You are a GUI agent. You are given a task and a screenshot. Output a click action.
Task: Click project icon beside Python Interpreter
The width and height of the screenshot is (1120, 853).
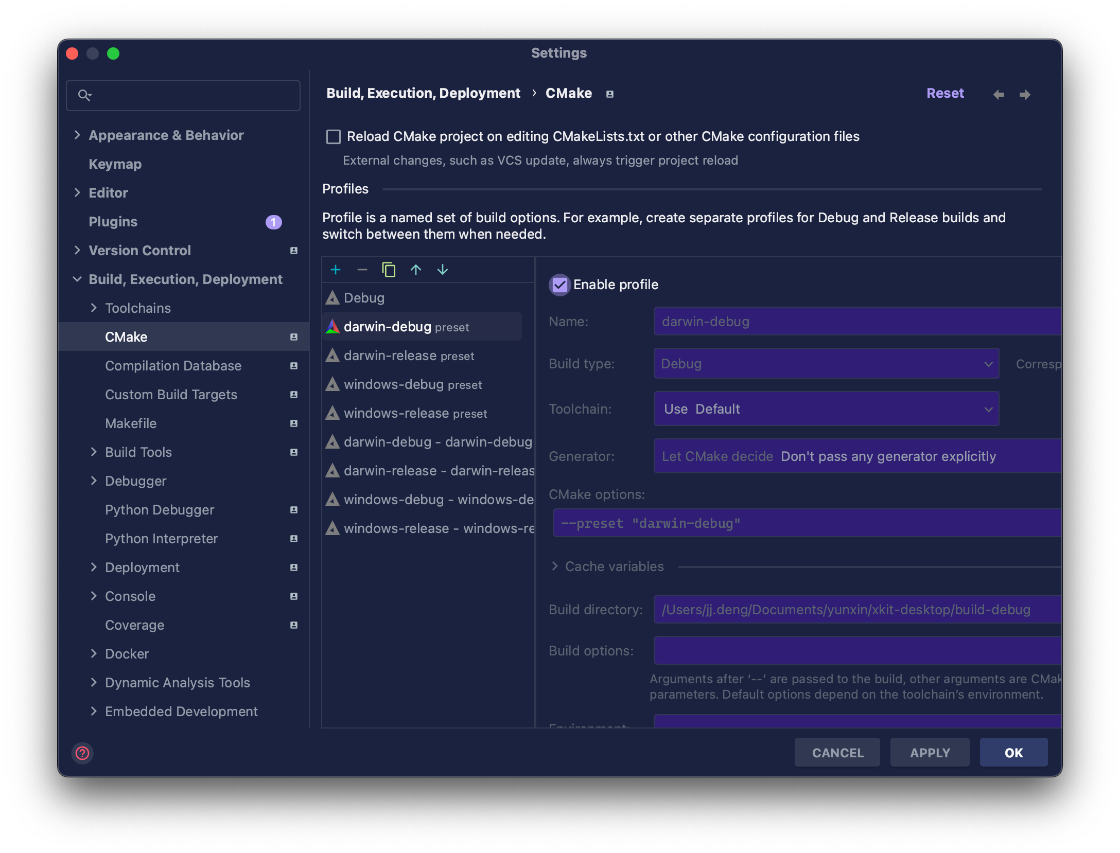pos(294,539)
